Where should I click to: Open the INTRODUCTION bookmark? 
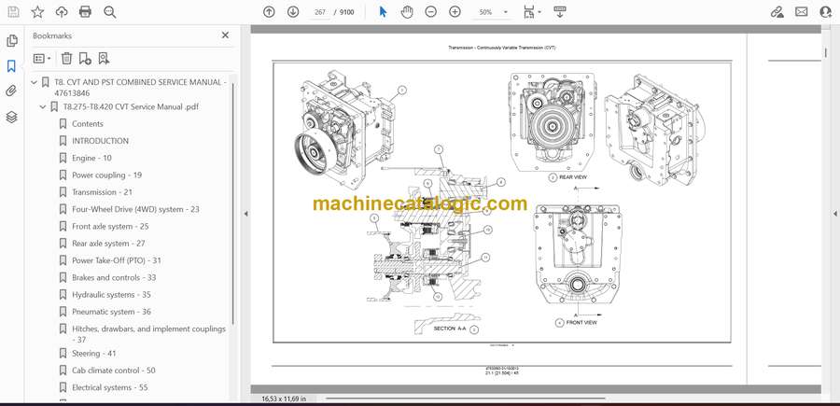pyautogui.click(x=101, y=141)
